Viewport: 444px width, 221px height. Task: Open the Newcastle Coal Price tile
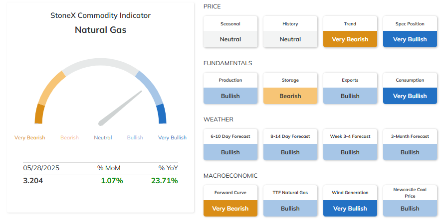pos(410,201)
